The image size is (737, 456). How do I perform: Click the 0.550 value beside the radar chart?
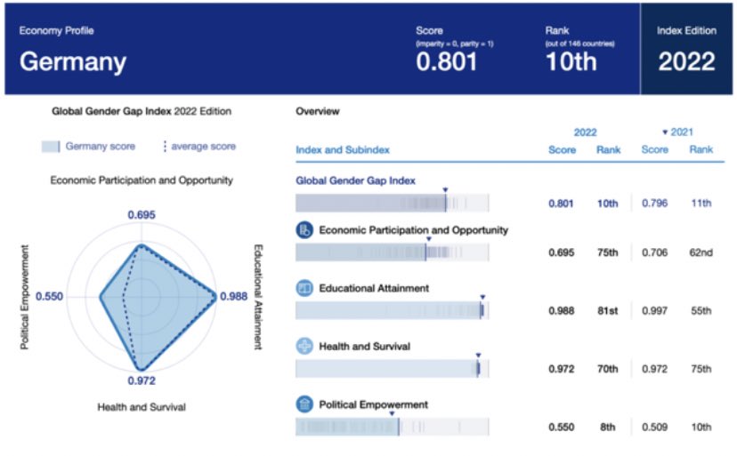(49, 296)
